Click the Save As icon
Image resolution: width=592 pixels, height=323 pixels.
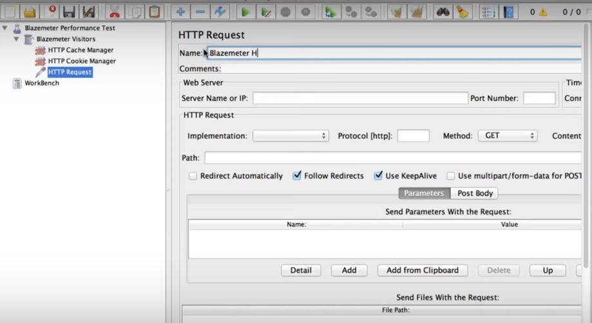coord(89,12)
